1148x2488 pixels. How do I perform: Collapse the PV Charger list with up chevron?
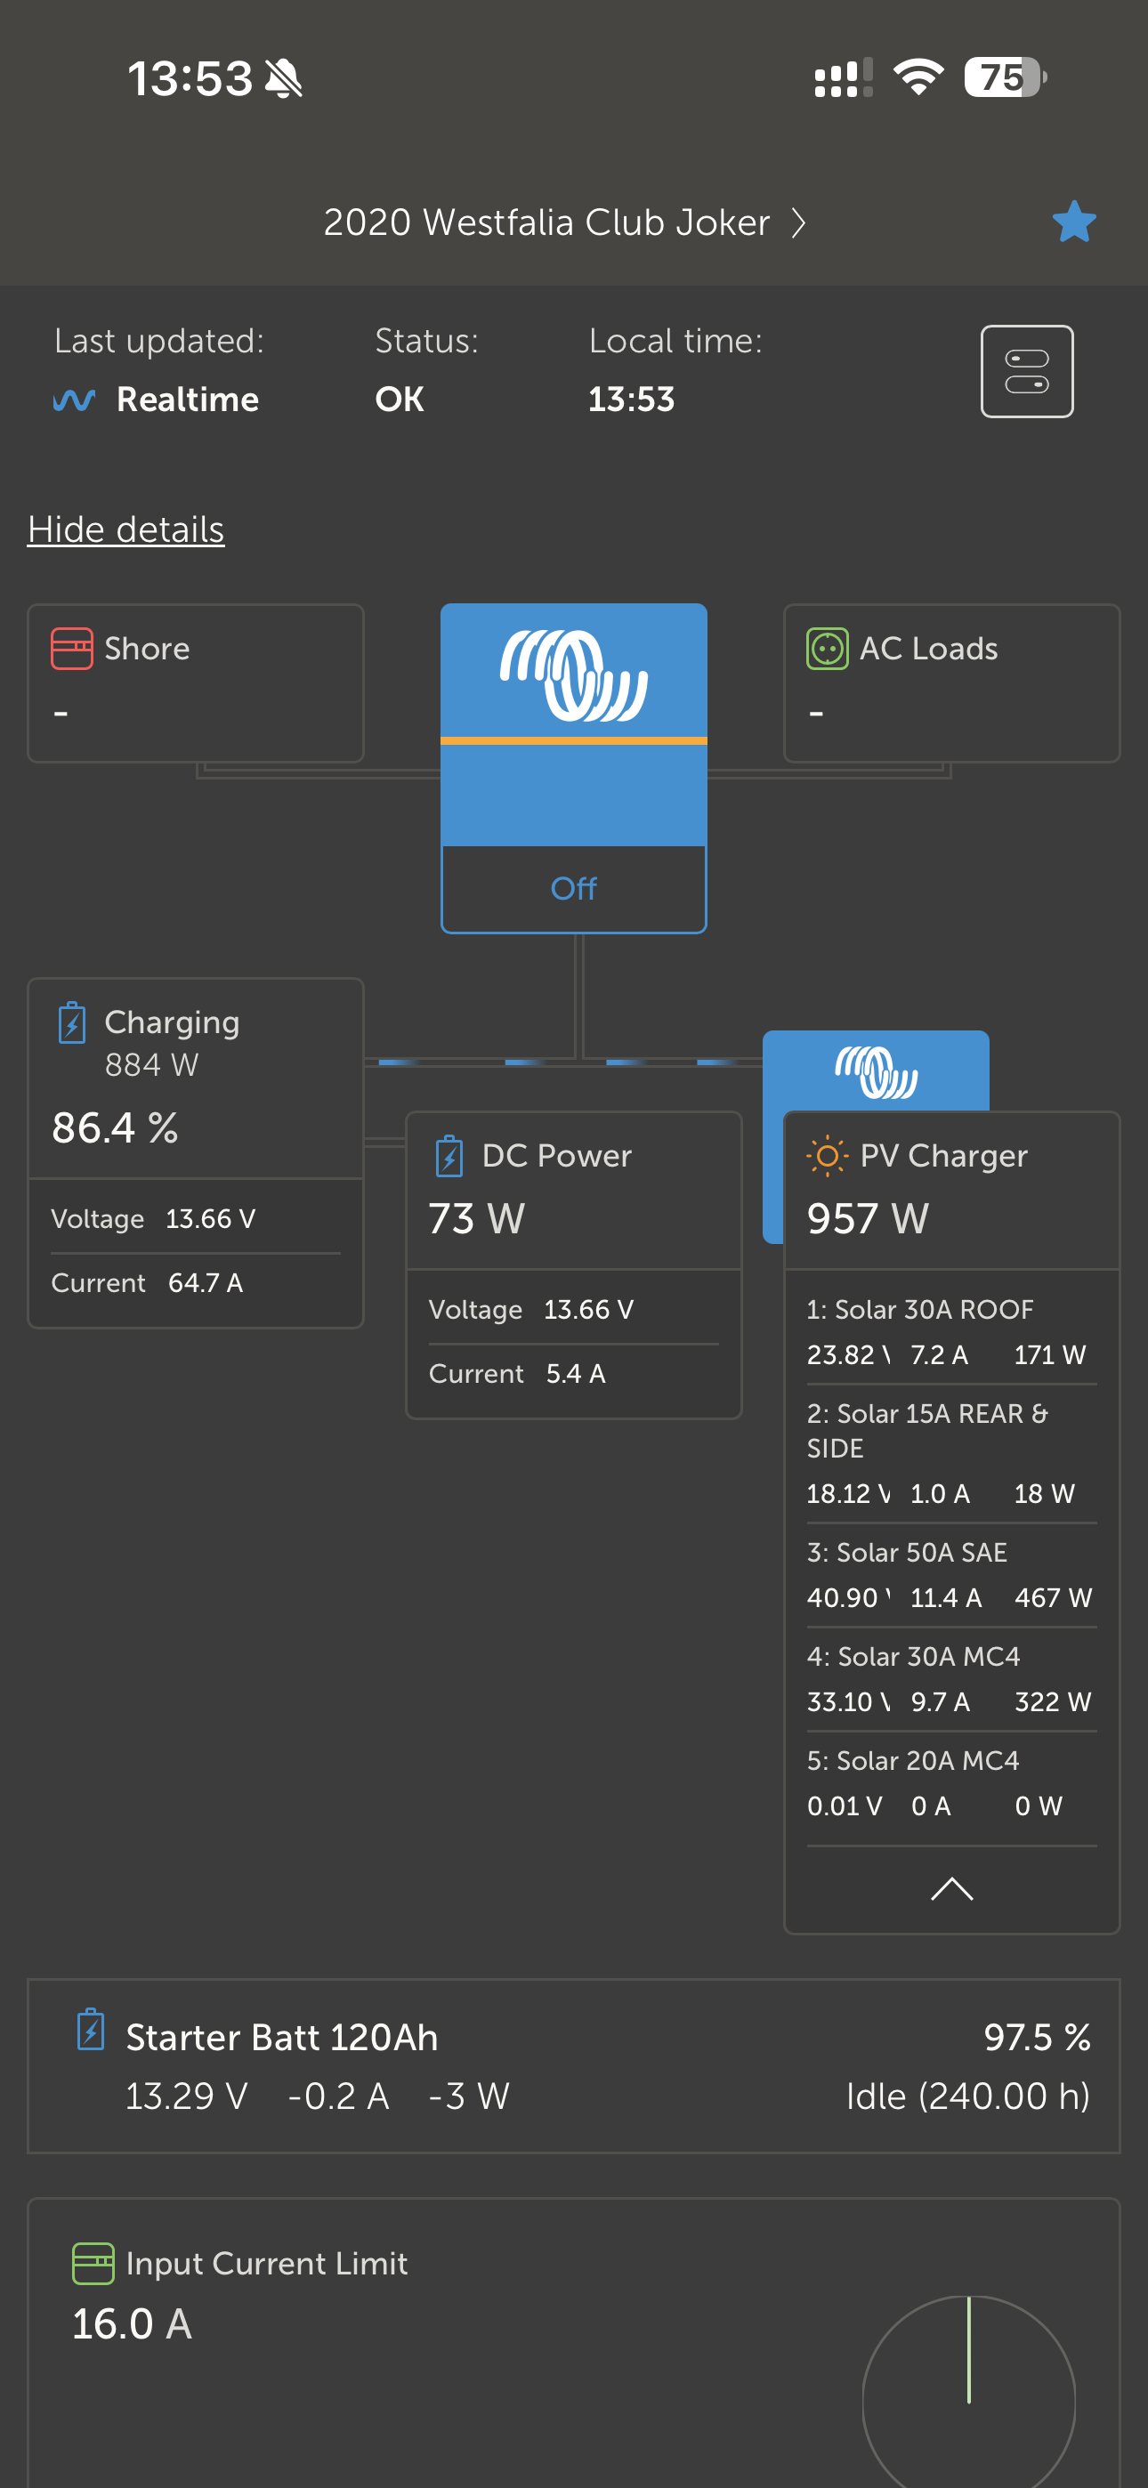point(950,1888)
